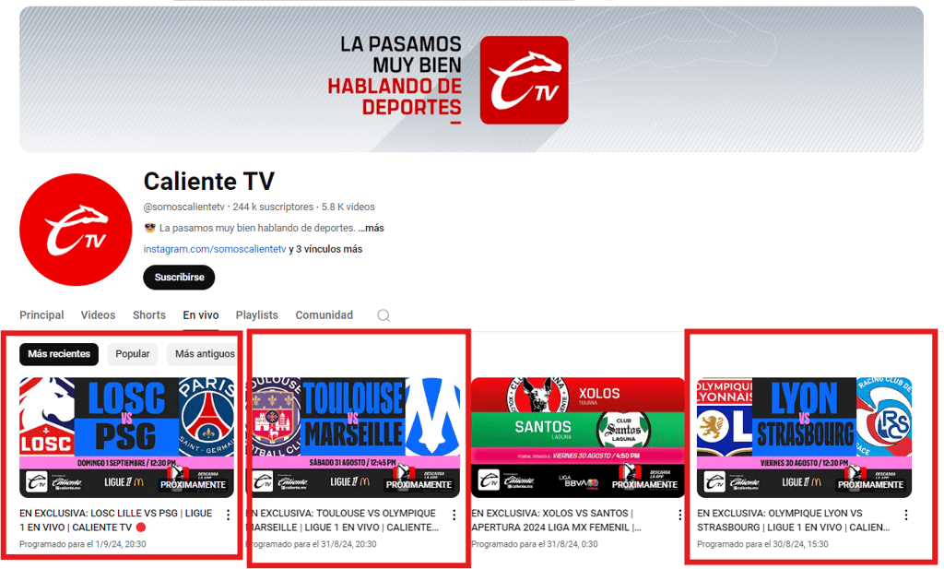Switch to the Comunidad tab
Image resolution: width=944 pixels, height=569 pixels.
tap(324, 314)
